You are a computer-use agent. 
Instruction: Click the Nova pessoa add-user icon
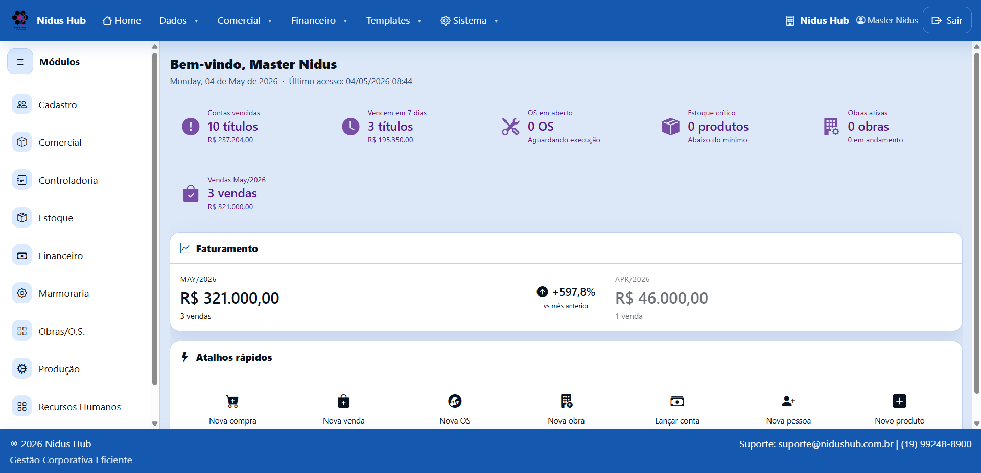coord(788,401)
